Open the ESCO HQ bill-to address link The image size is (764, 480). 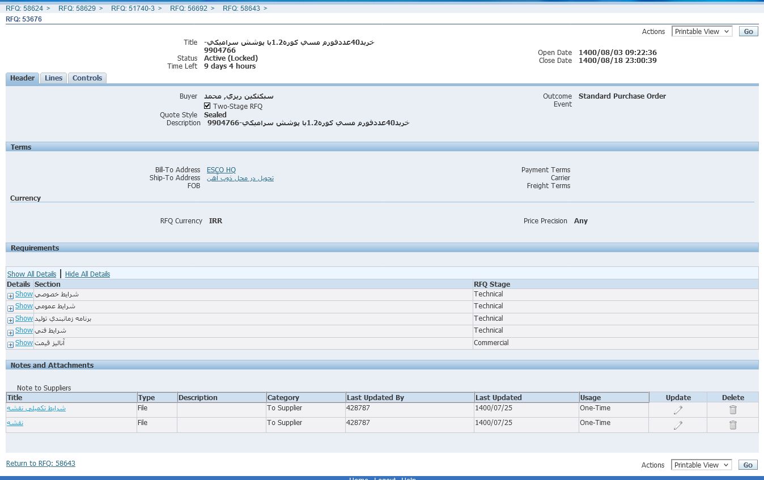pyautogui.click(x=221, y=170)
